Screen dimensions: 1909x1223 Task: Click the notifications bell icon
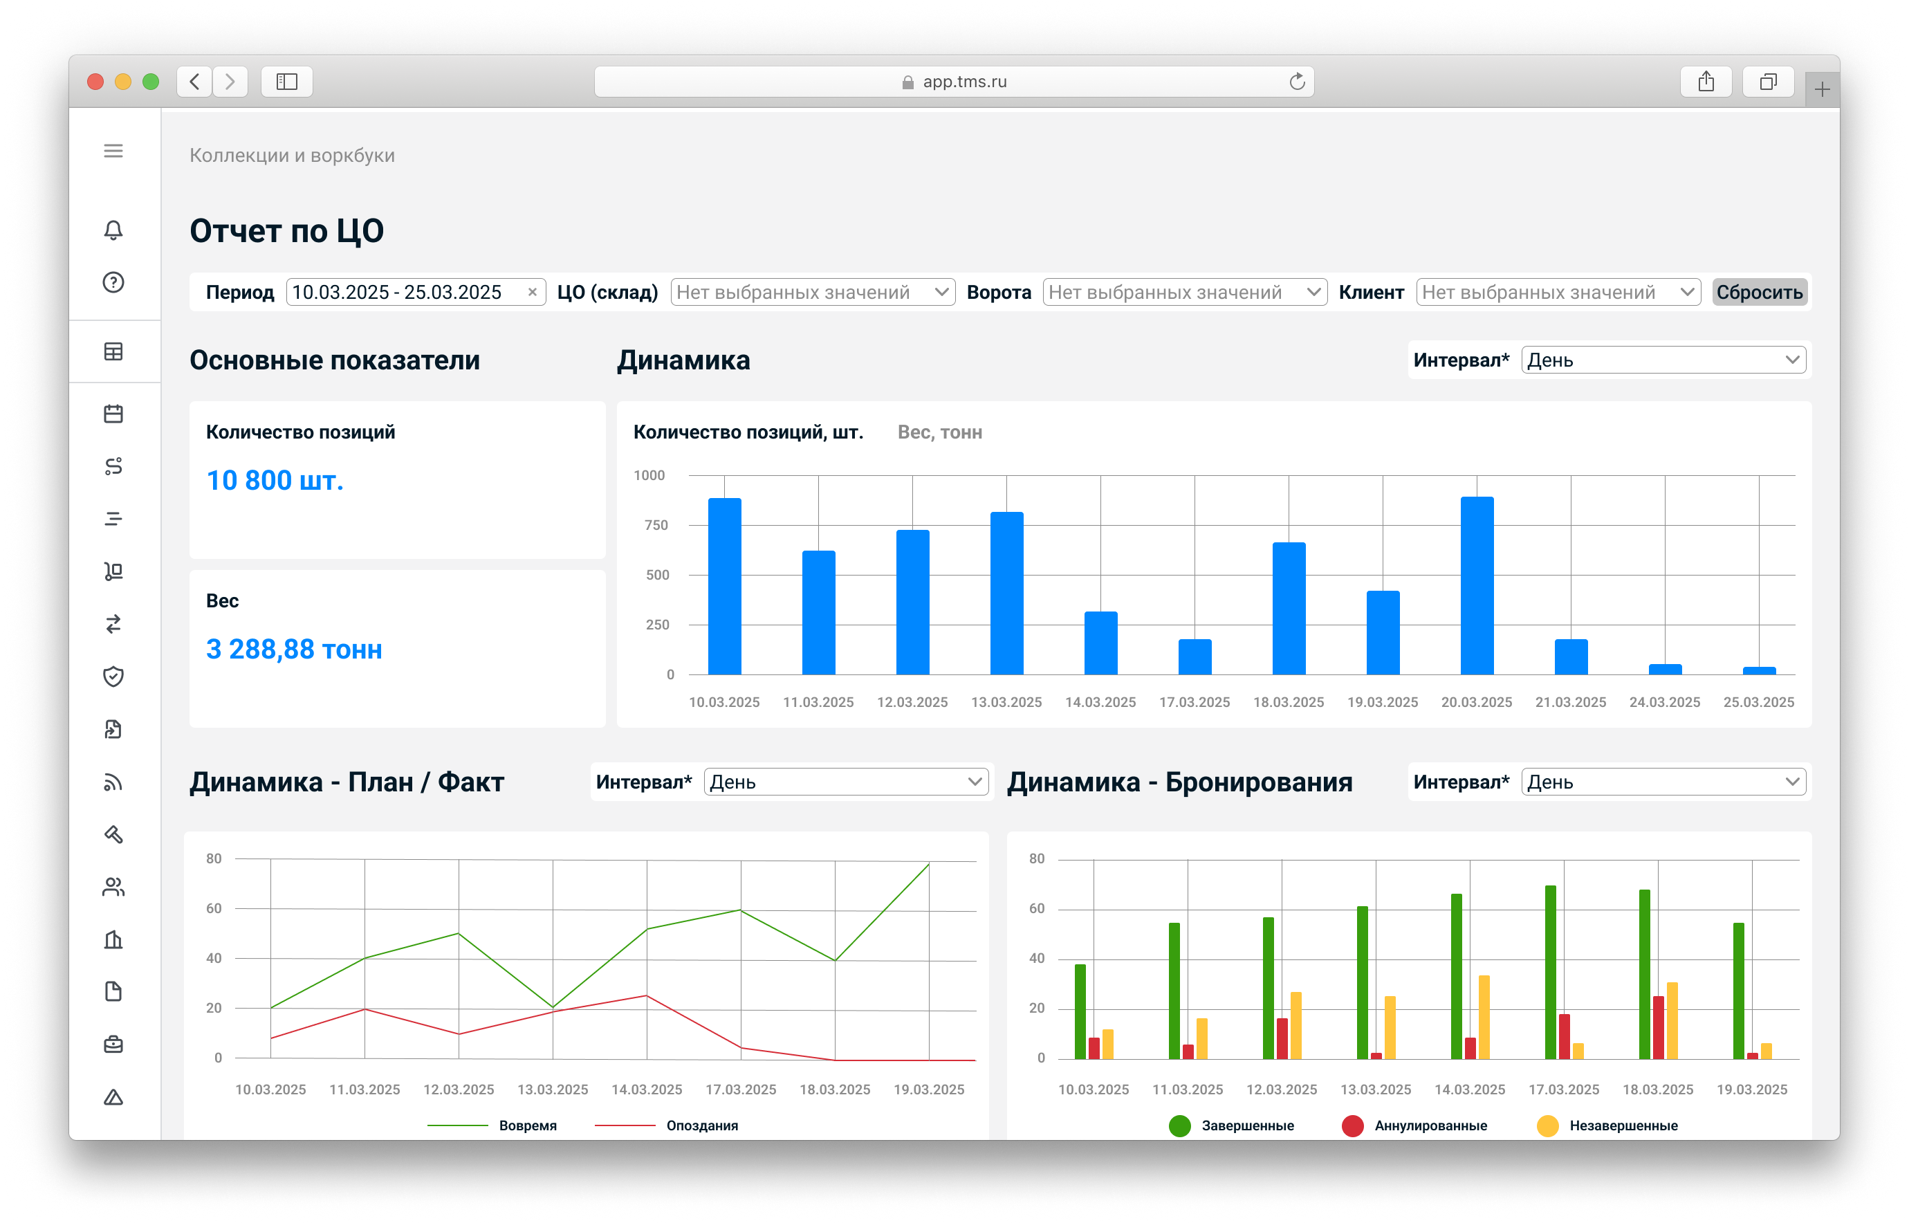click(x=113, y=230)
